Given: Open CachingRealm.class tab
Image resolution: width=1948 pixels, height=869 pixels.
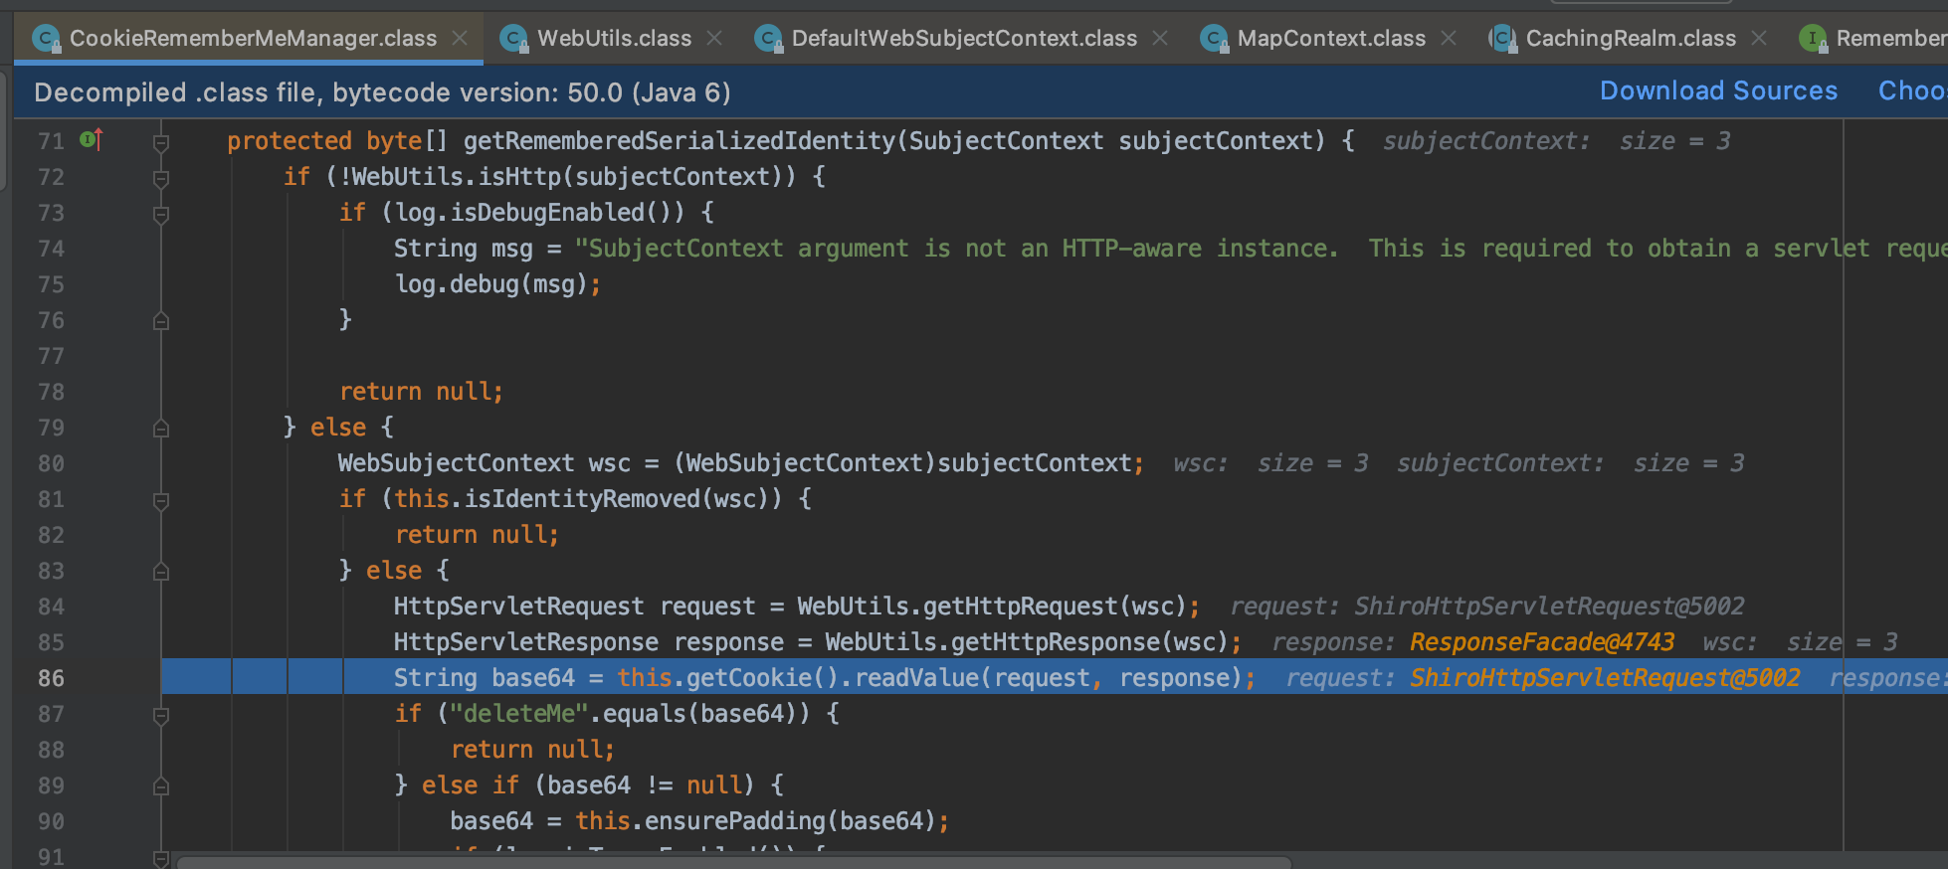Looking at the screenshot, I should pos(1631,39).
